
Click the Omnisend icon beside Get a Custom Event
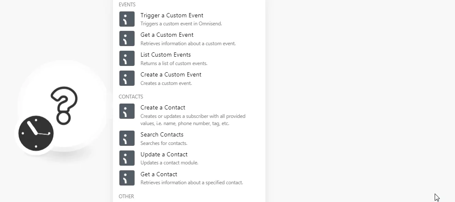pos(127,38)
